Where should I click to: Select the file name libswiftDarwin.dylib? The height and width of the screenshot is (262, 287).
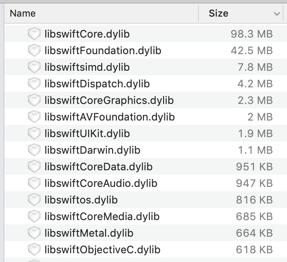click(92, 150)
